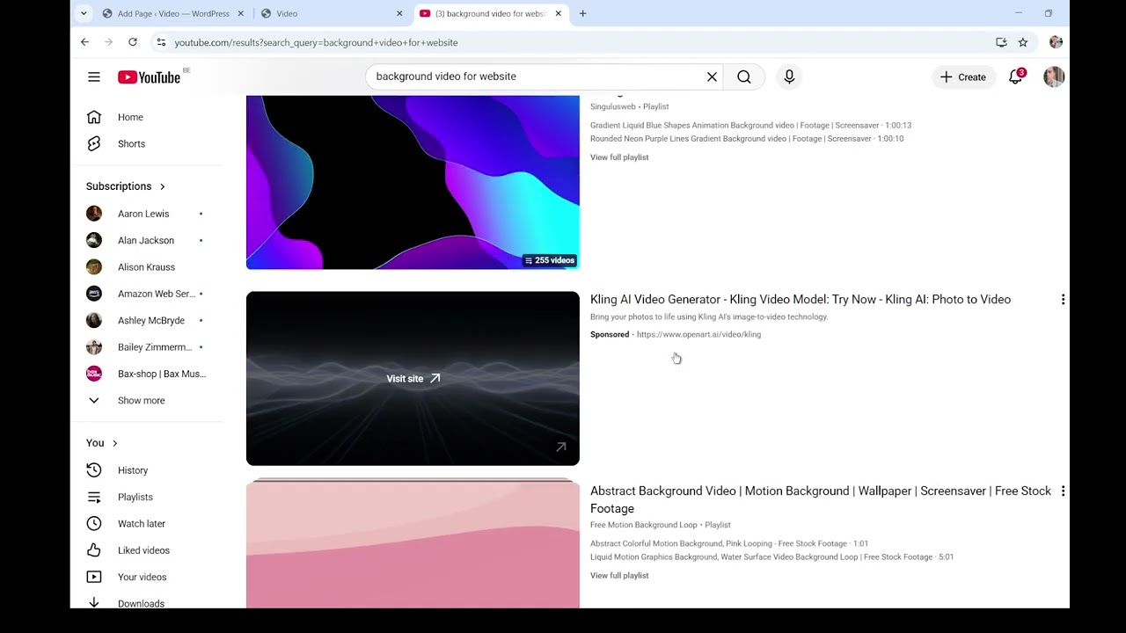Image resolution: width=1126 pixels, height=633 pixels.
Task: Switch to Add Page WordPress tab
Action: (173, 13)
